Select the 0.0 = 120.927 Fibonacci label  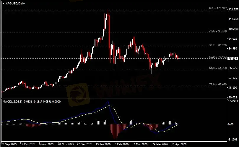pyautogui.click(x=218, y=8)
